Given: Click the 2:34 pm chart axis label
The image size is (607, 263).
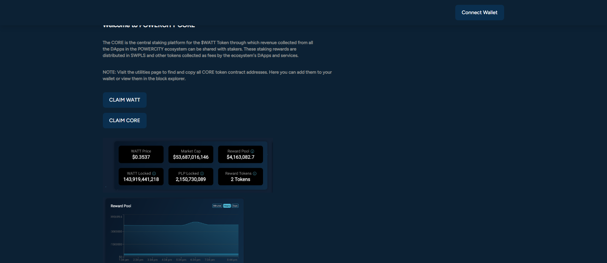Looking at the screenshot, I should pyautogui.click(x=138, y=260).
